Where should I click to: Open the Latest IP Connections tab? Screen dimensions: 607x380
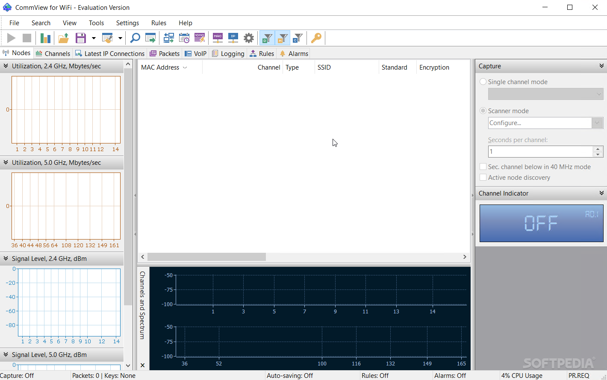110,53
